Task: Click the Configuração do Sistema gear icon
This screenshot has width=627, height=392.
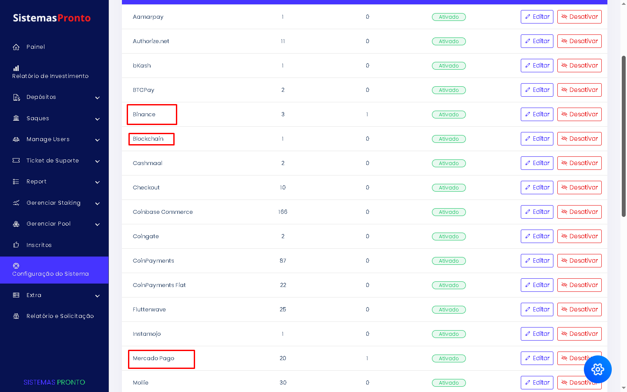Action: pyautogui.click(x=16, y=266)
